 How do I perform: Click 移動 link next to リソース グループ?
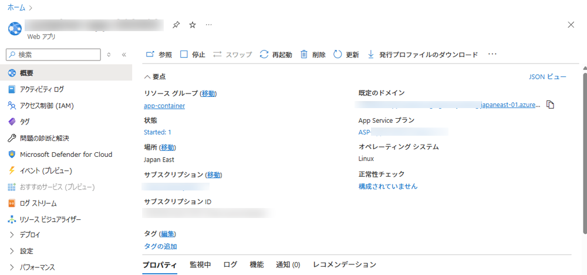click(208, 93)
